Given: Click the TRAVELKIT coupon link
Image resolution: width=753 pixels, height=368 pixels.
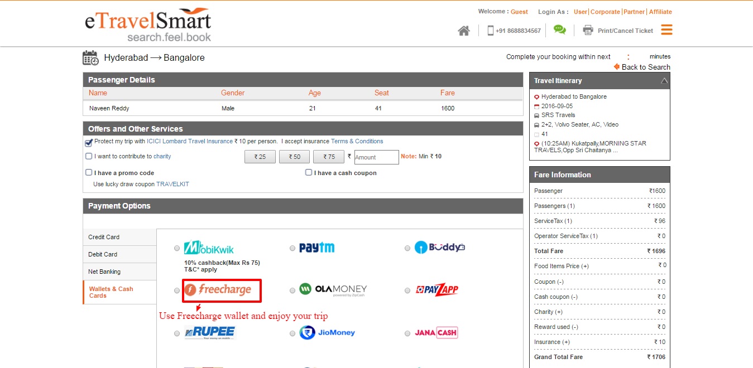Looking at the screenshot, I should coord(172,184).
